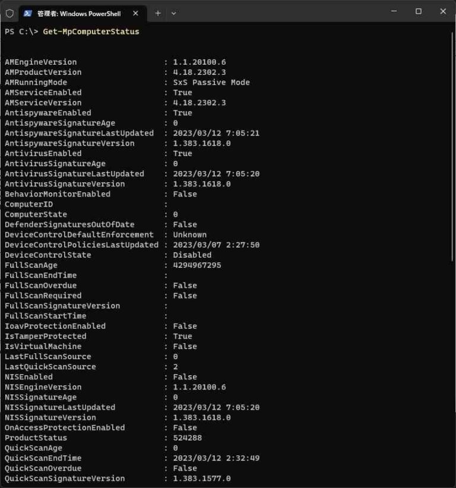
Task: Click the DeviceControlState Disabled text
Action: [192, 255]
